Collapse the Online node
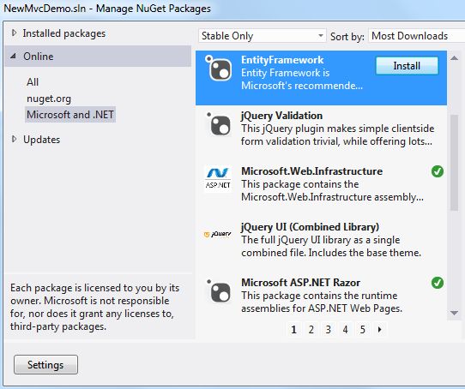 (13, 56)
